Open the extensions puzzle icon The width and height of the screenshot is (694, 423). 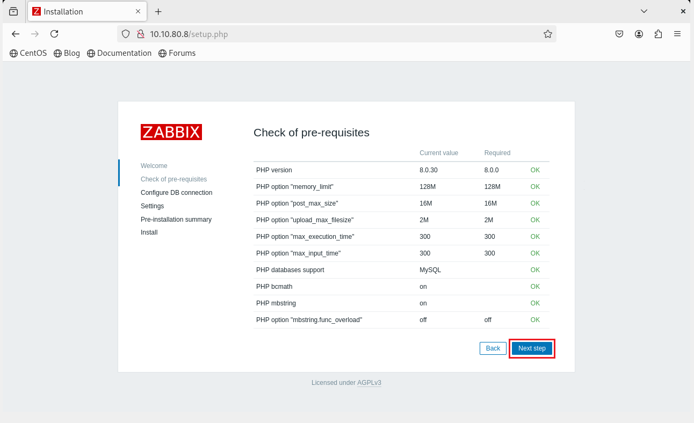(658, 34)
